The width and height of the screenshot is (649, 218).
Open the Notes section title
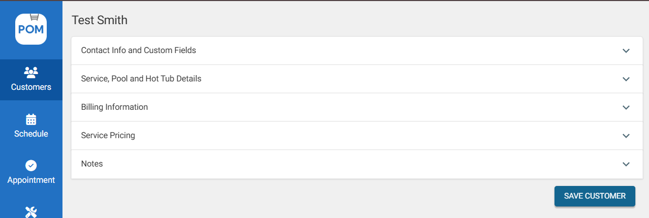pos(92,164)
